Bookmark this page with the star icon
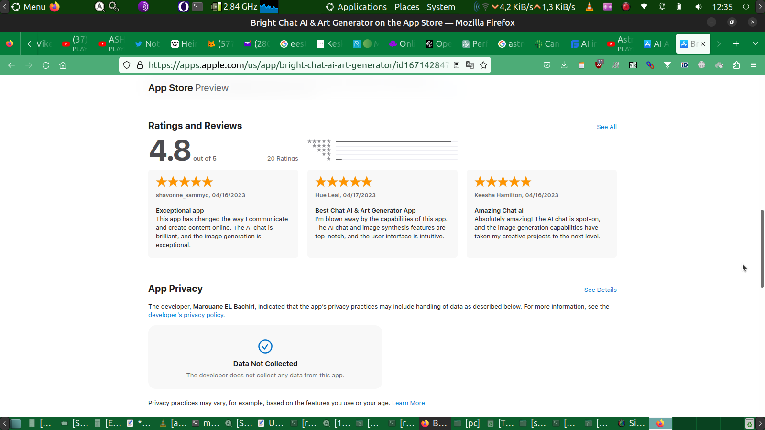Screen dimensions: 765x430 [x=483, y=65]
